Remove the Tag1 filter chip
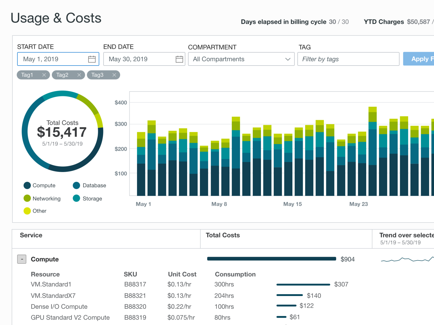 coord(44,75)
